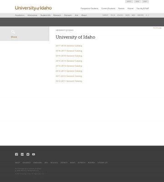Open the Prospective Students menu
The width and height of the screenshot is (164, 182).
click(x=89, y=9)
